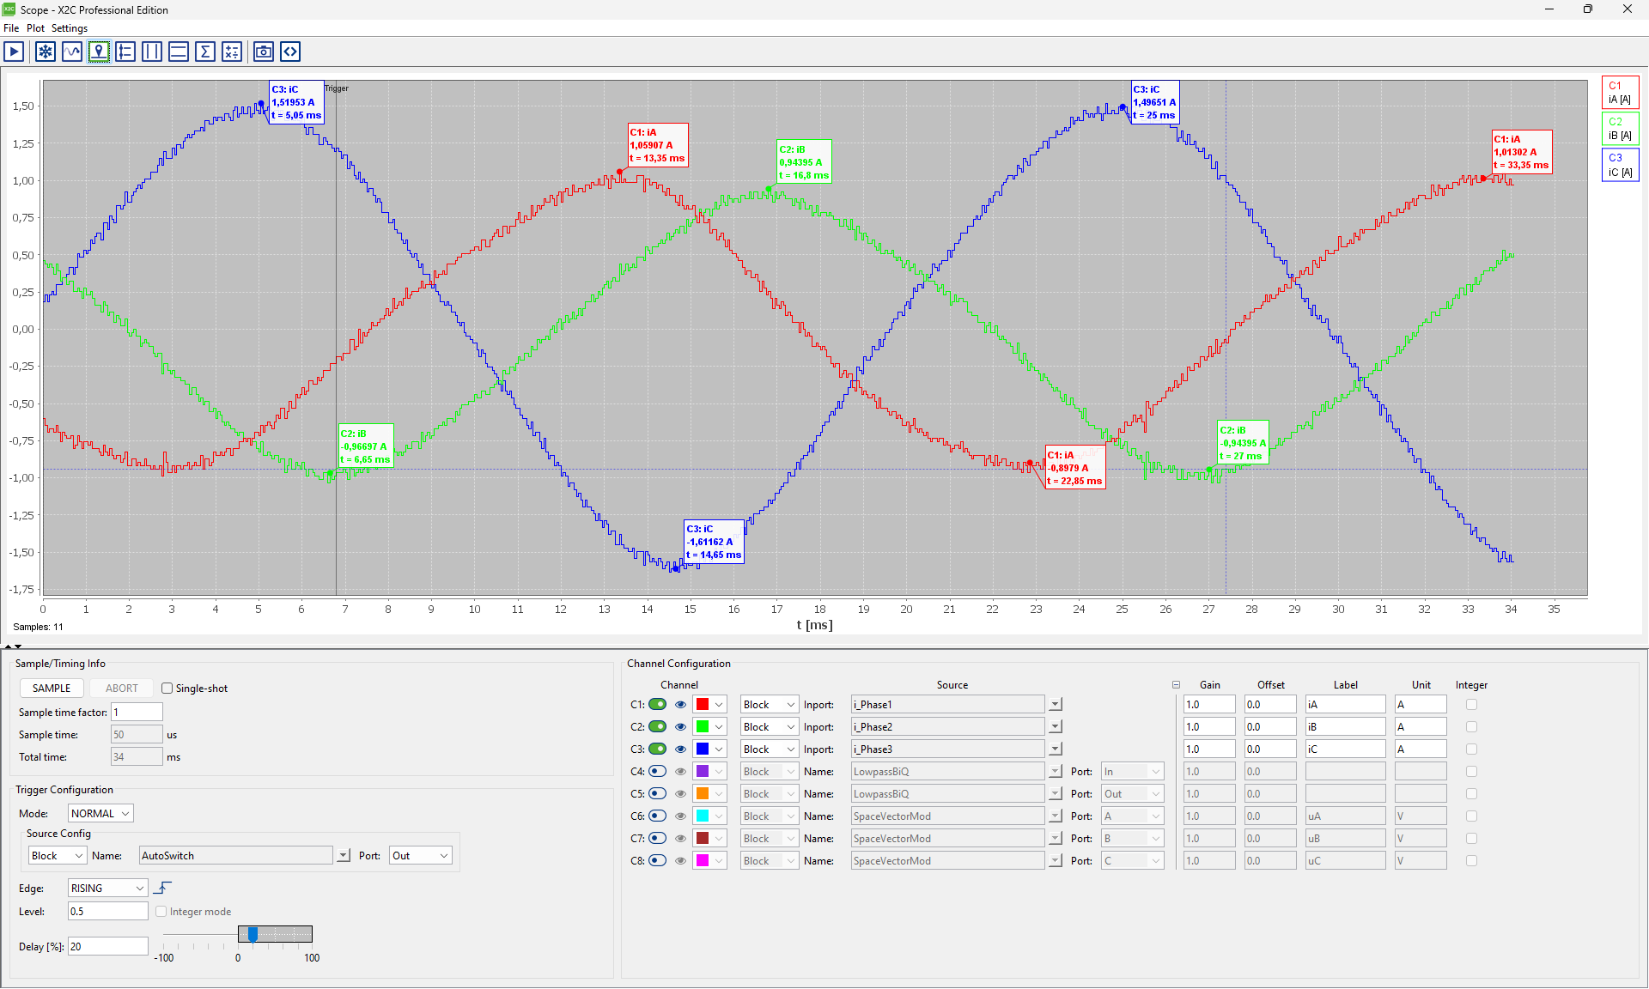
Task: Click the Play/start sampling toolbar icon
Action: [14, 52]
